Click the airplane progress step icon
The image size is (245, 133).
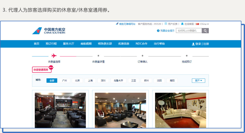[54, 56]
